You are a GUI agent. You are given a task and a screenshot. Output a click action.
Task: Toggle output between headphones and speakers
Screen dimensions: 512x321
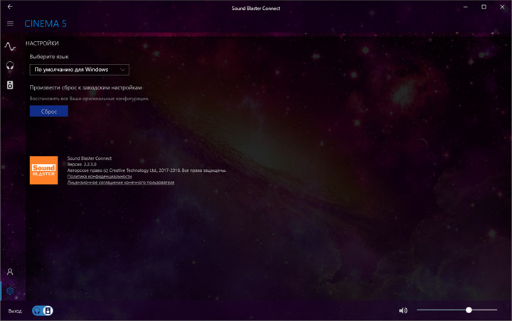pos(43,310)
